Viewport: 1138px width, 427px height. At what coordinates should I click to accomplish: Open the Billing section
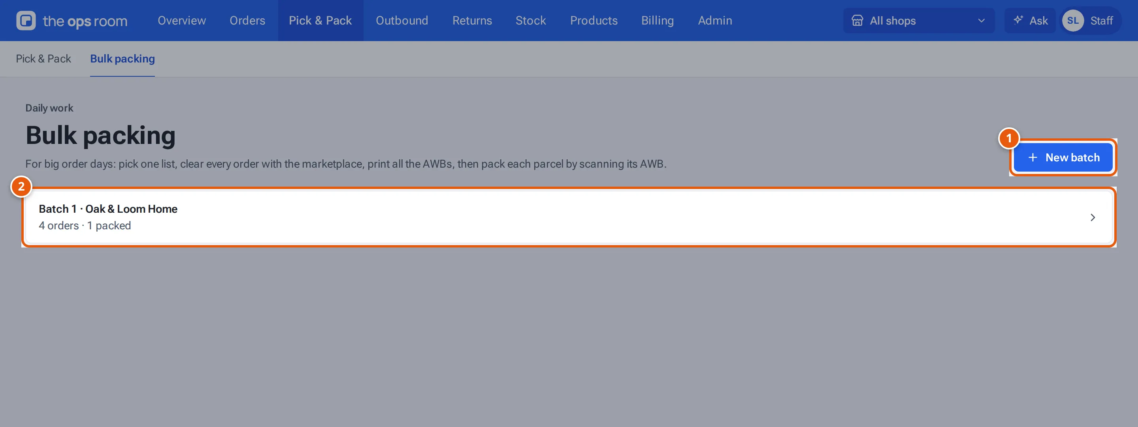pos(658,20)
